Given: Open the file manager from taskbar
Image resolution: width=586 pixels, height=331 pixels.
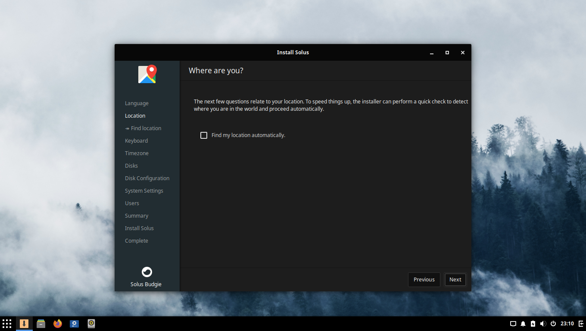Looking at the screenshot, I should tap(41, 324).
